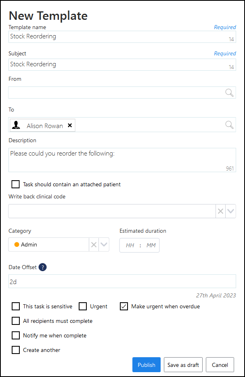Clear the Admin category selection

click(94, 244)
